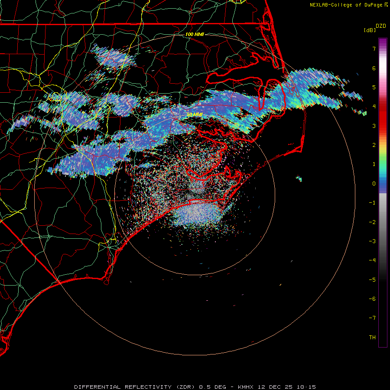Click the color scale value 2
This screenshot has width=390, height=390.
coord(374,145)
